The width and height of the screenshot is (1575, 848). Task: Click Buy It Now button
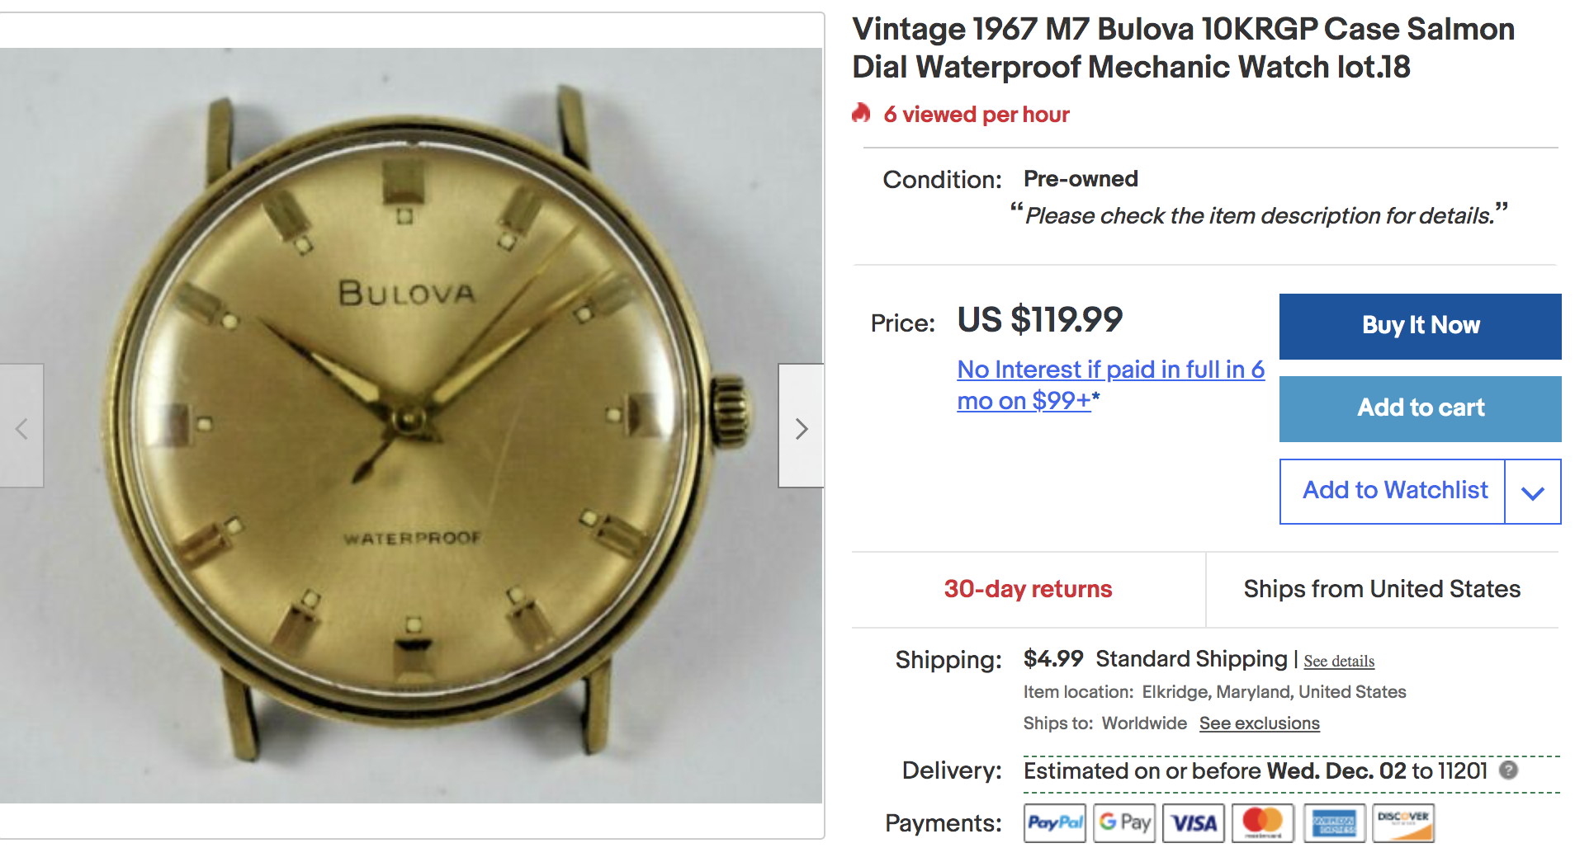click(x=1420, y=326)
